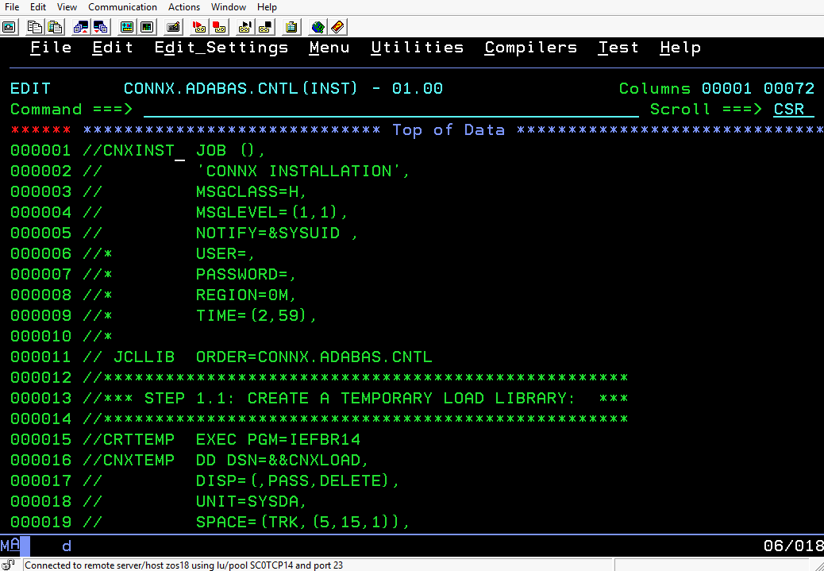Click DISP=(,PASS,DELETE), text
This screenshot has width=824, height=571.
[298, 480]
